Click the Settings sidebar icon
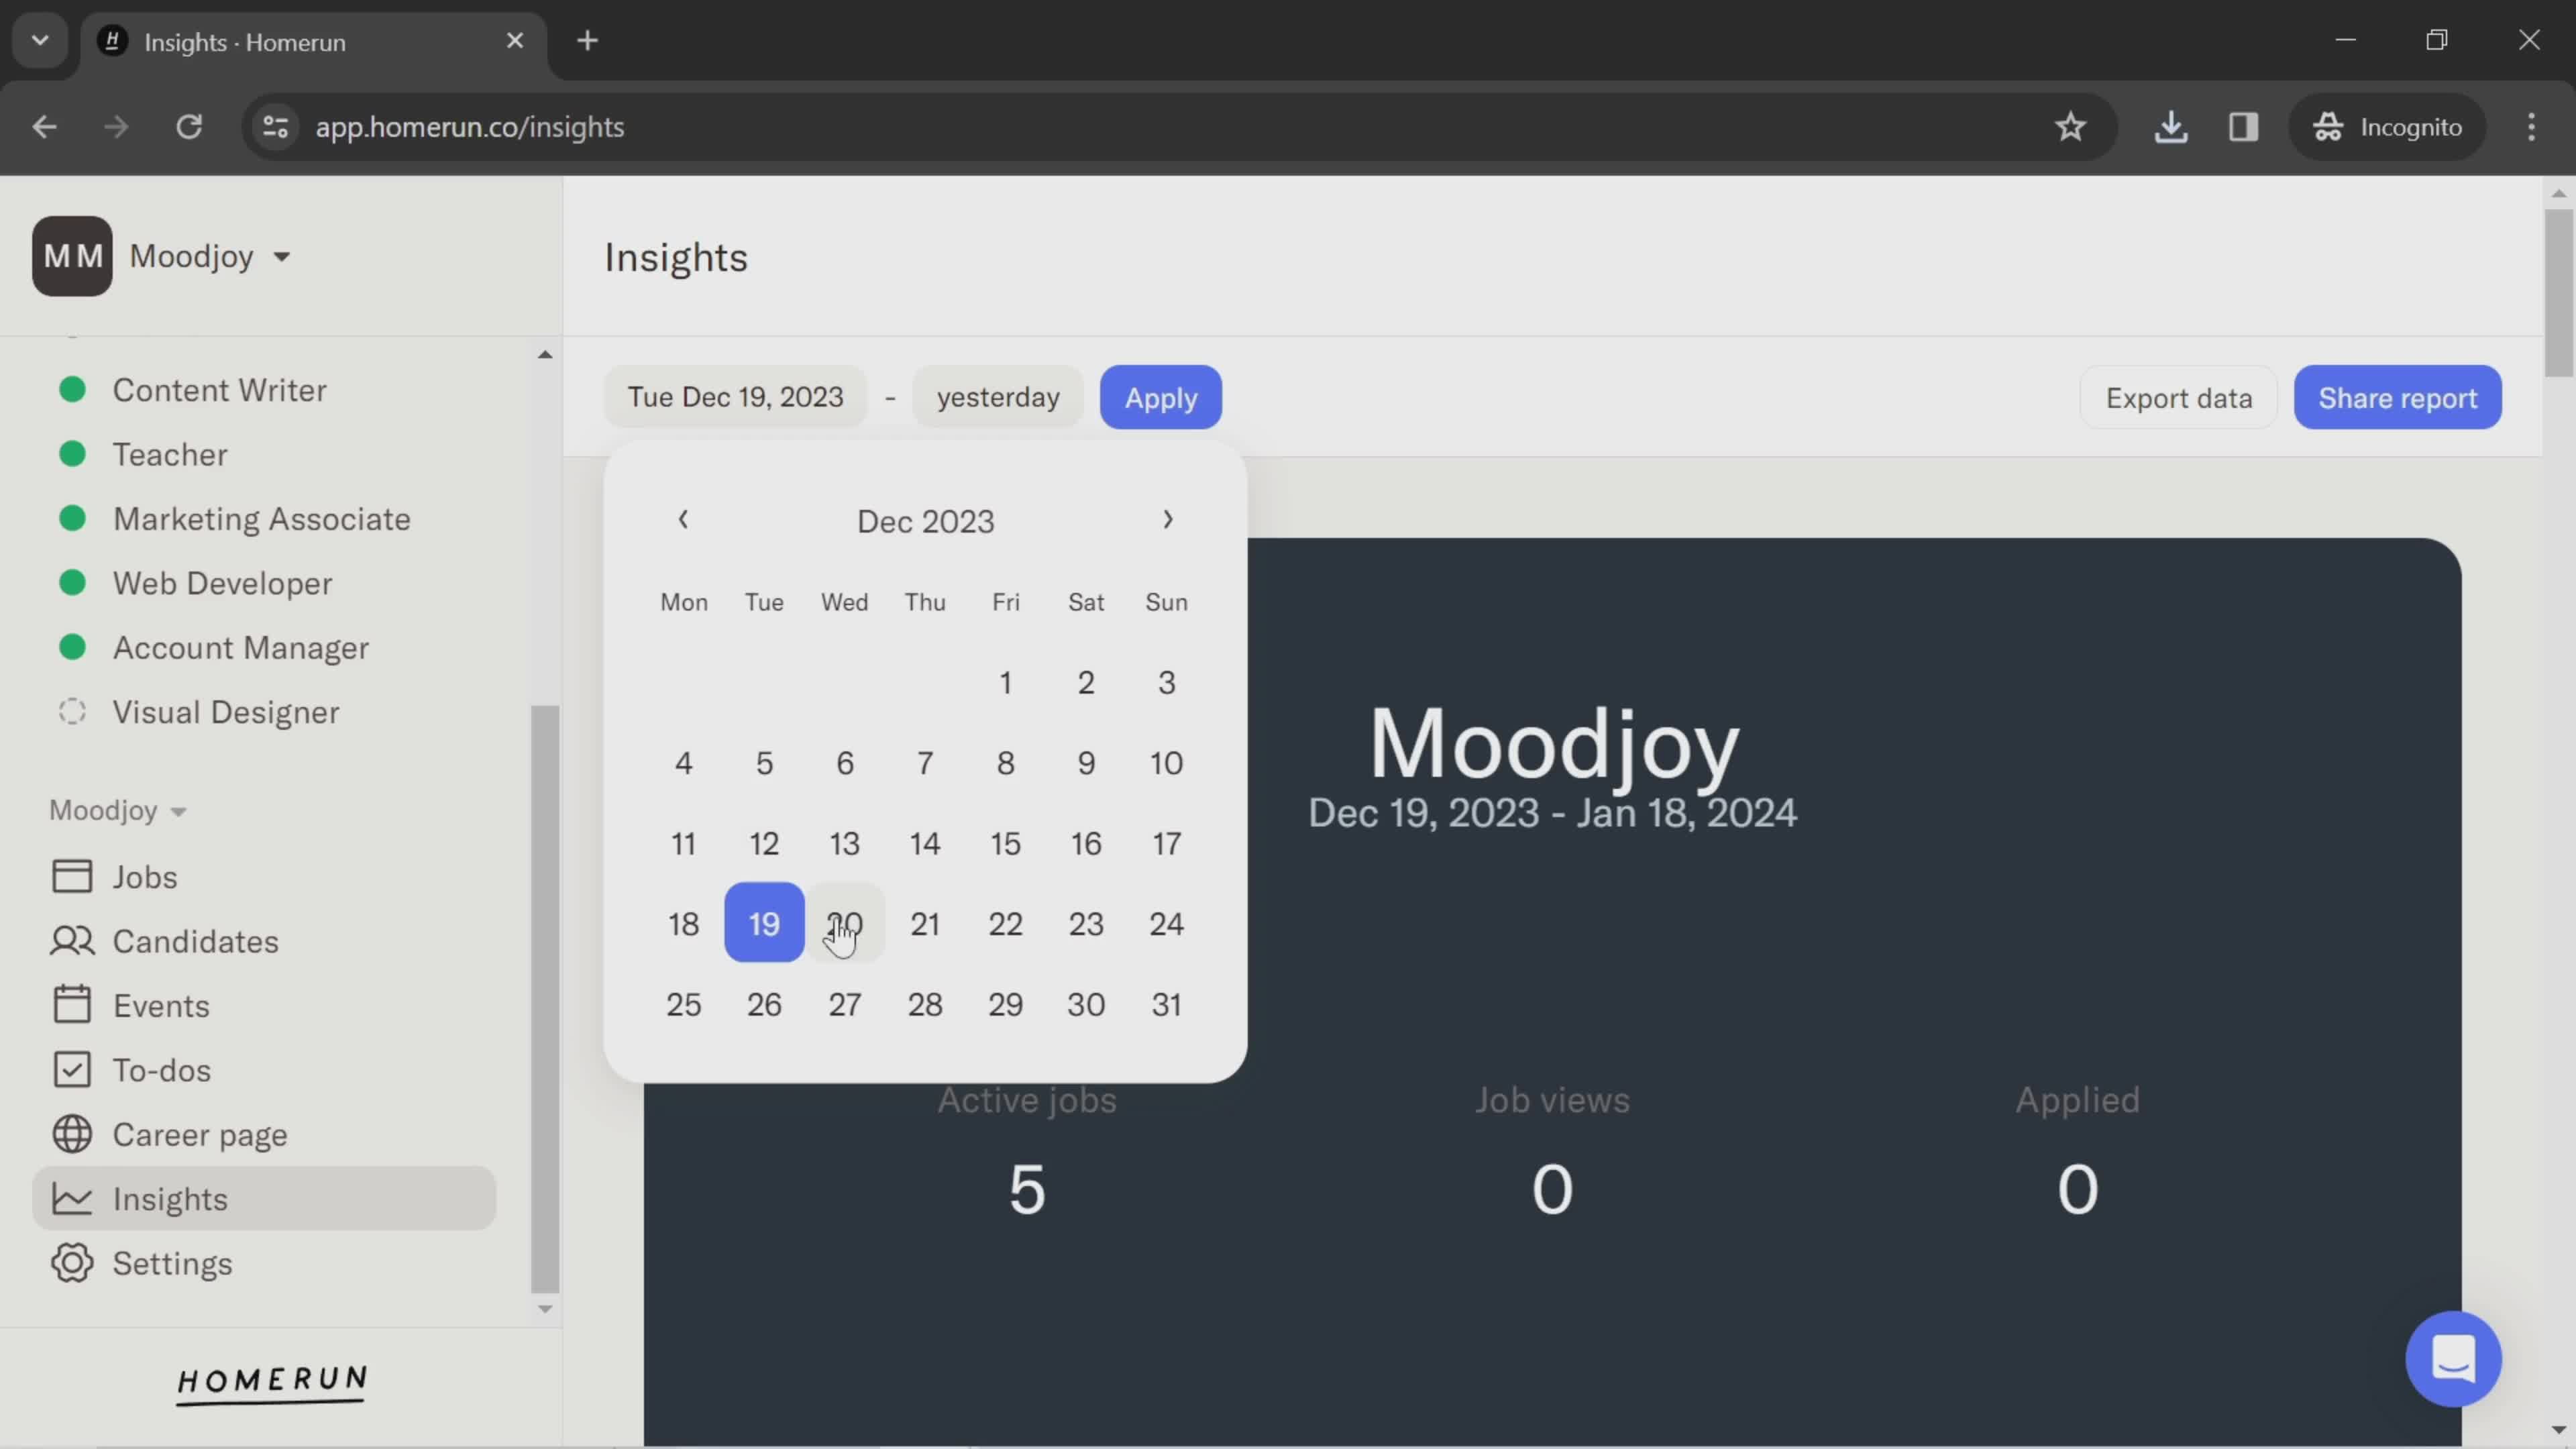The height and width of the screenshot is (1449, 2576). click(x=70, y=1263)
